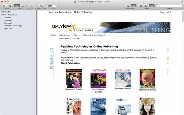
Task: Click PRODUCTS in the page navigation
Action: (86, 35)
